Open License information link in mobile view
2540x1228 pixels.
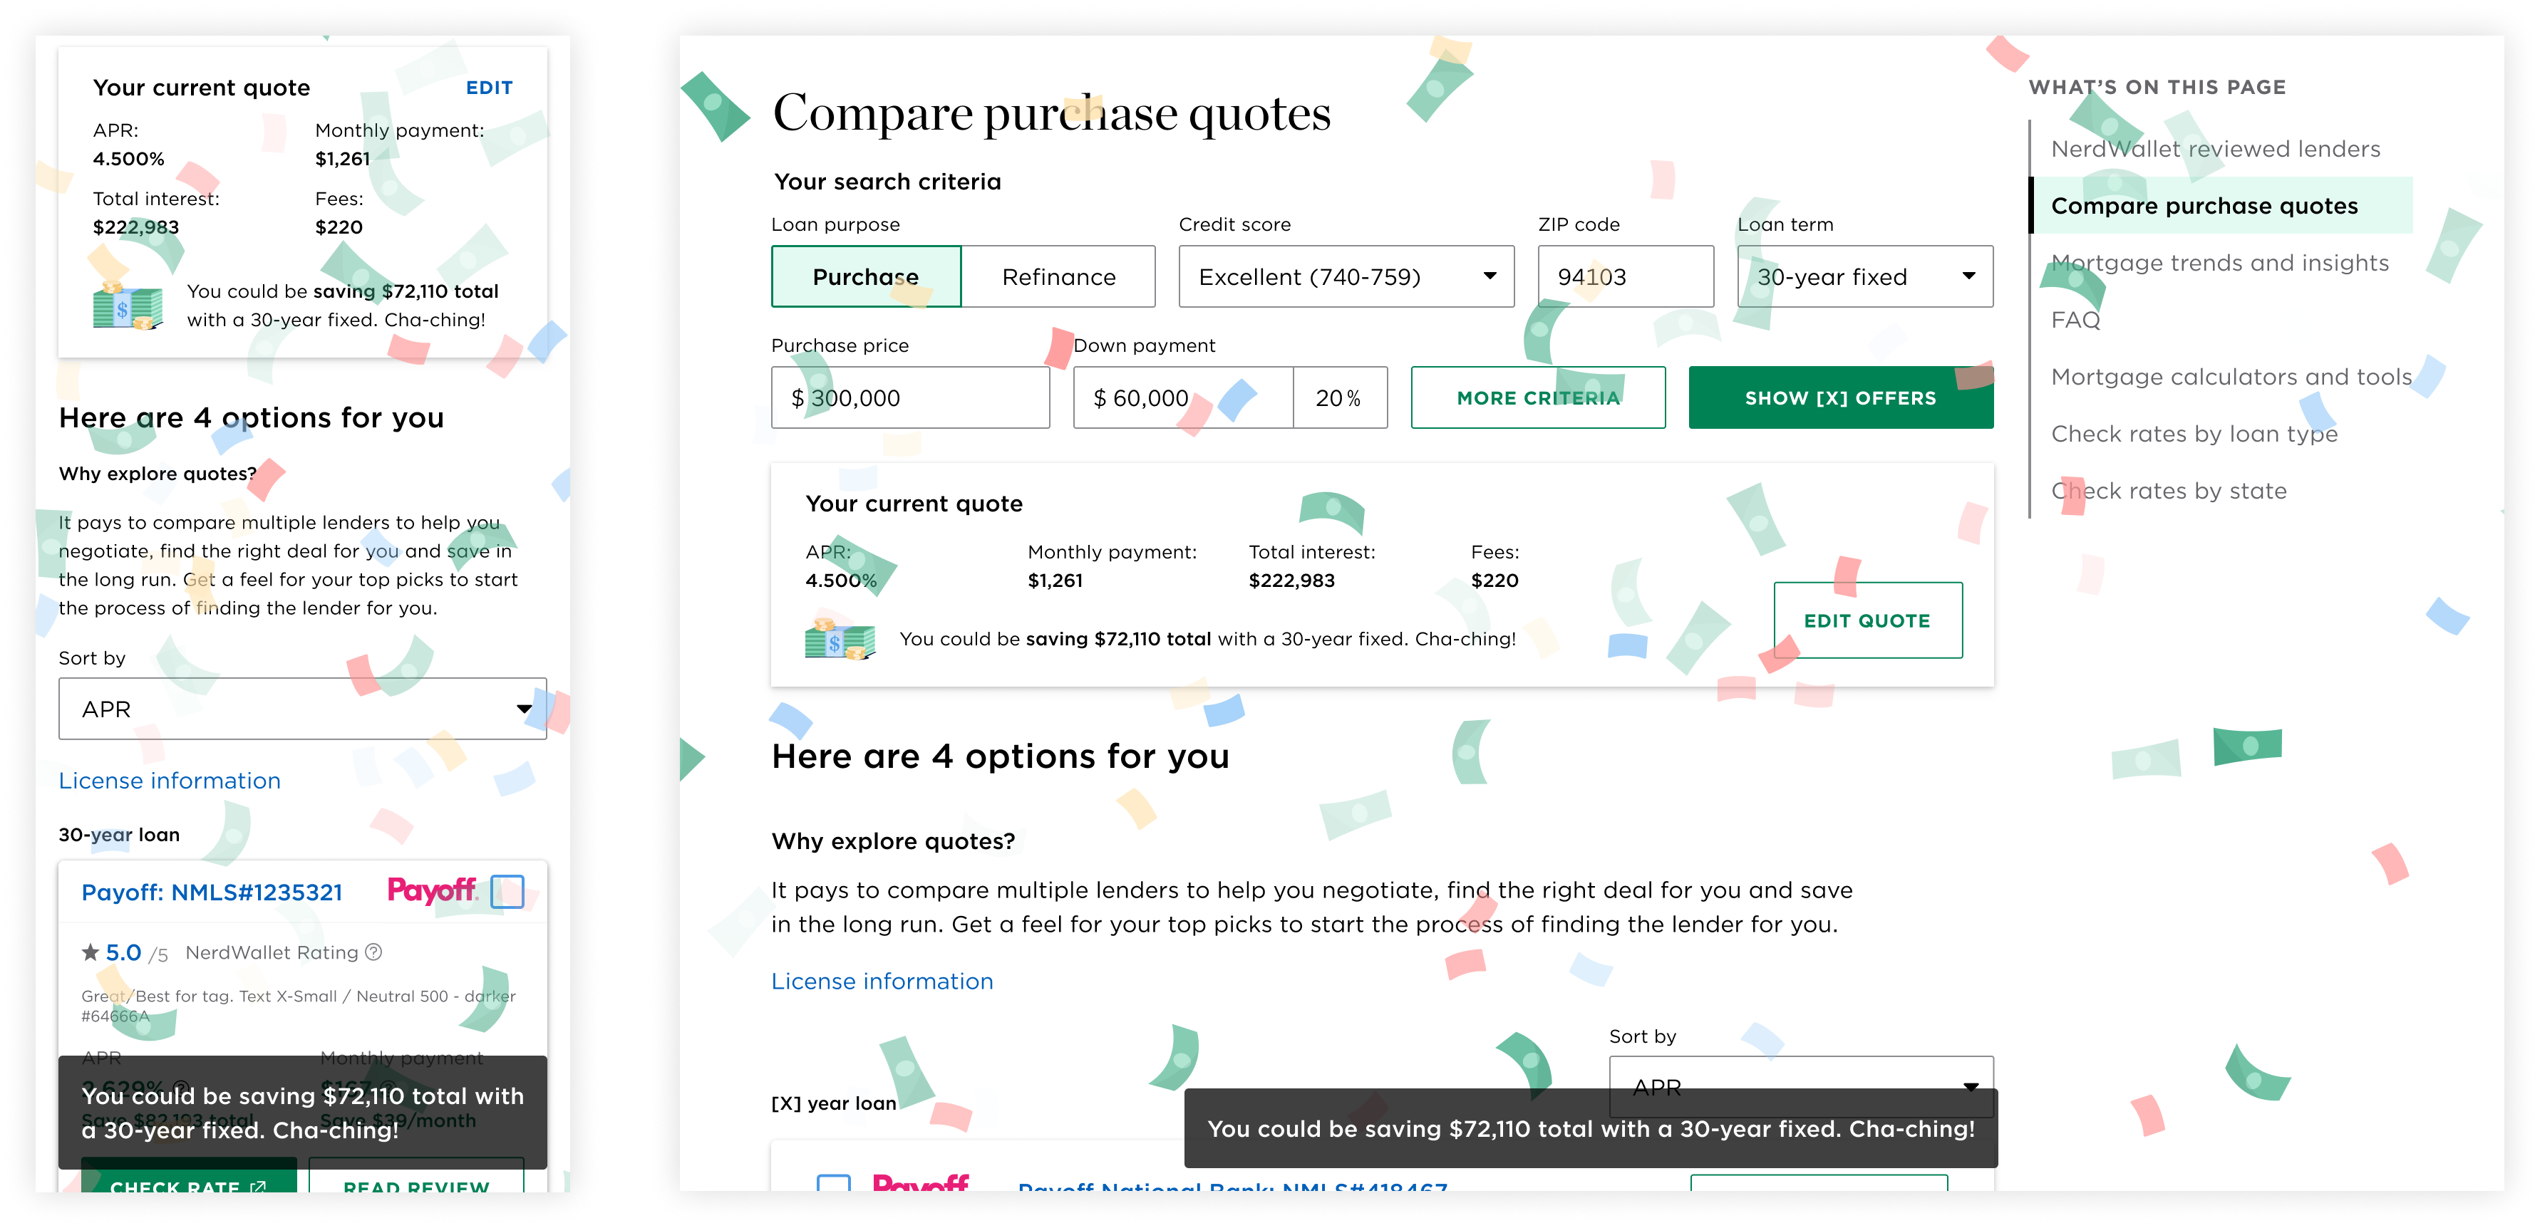170,781
